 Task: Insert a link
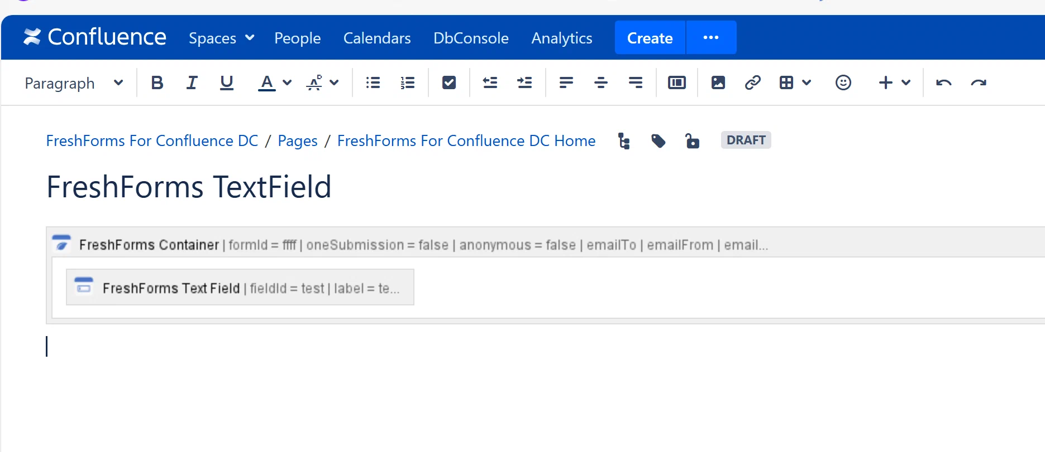tap(753, 83)
